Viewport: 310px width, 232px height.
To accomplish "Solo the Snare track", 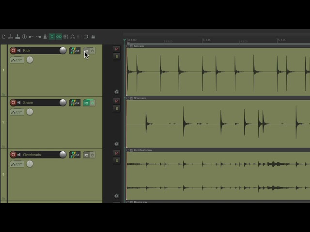I will 117,109.
